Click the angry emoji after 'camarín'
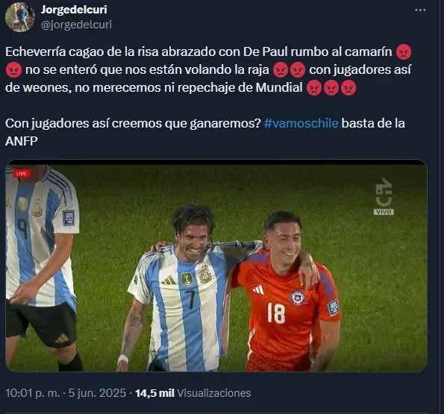444x414 pixels. pos(404,51)
